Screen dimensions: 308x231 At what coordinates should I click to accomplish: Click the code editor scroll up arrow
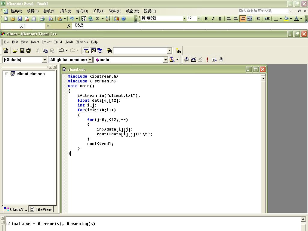click(263, 79)
